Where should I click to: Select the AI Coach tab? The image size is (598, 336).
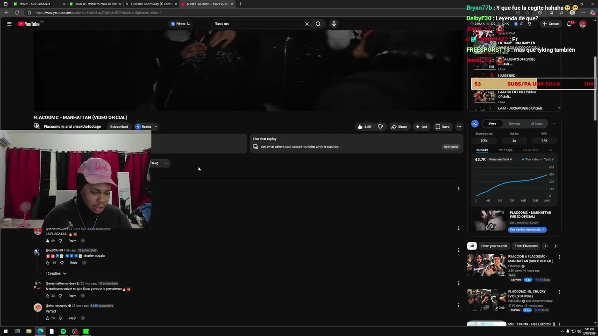point(537,124)
